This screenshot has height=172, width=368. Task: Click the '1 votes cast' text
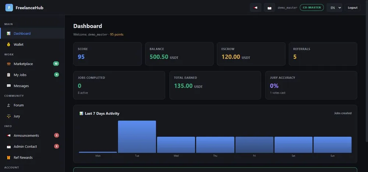(277, 93)
